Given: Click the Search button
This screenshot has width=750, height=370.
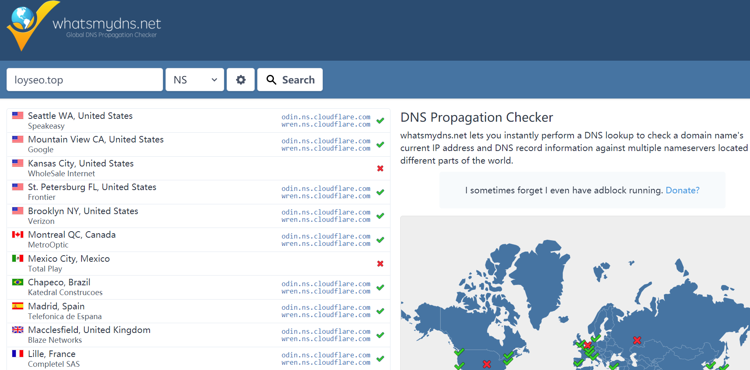Looking at the screenshot, I should tap(290, 79).
